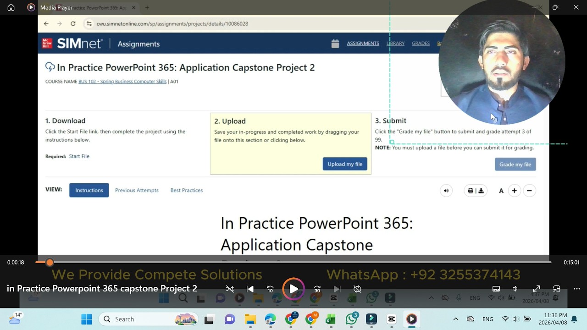Open BUS 102 Spring Business Computer Skills link

coord(122,82)
